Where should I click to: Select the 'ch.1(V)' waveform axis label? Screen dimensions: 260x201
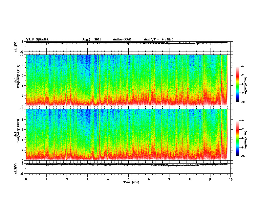pyautogui.click(x=15, y=47)
